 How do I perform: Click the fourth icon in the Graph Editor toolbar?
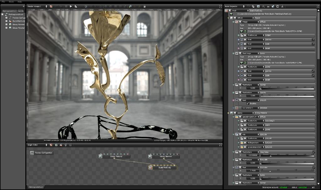[x=66, y=145]
